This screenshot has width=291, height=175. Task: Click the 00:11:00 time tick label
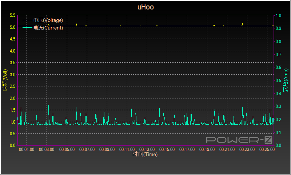point(127,149)
